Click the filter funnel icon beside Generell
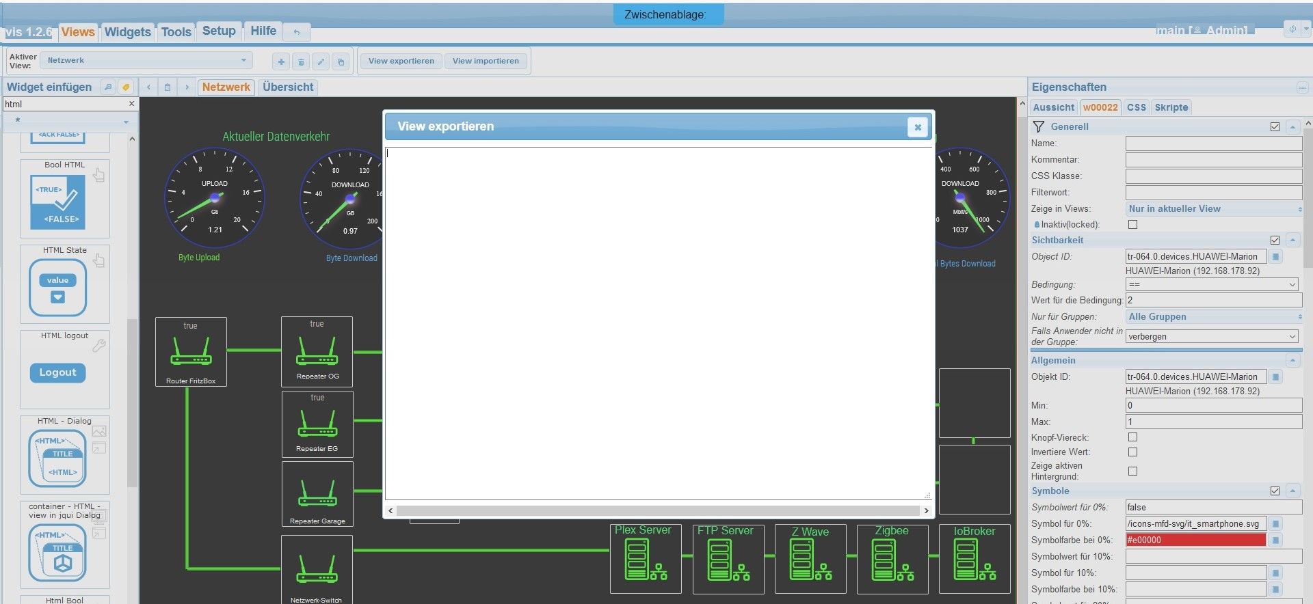This screenshot has height=604, width=1313. tap(1039, 126)
